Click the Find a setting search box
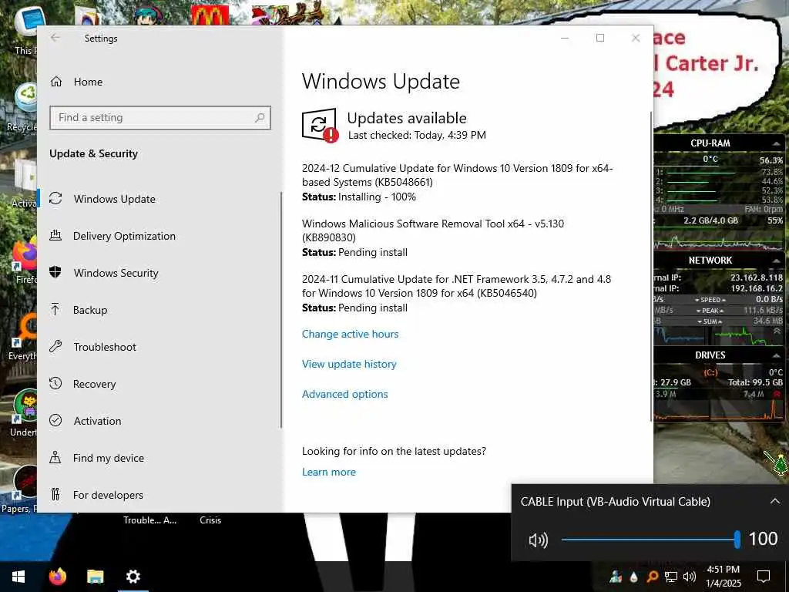Screen dimensions: 789x592 point(160,118)
